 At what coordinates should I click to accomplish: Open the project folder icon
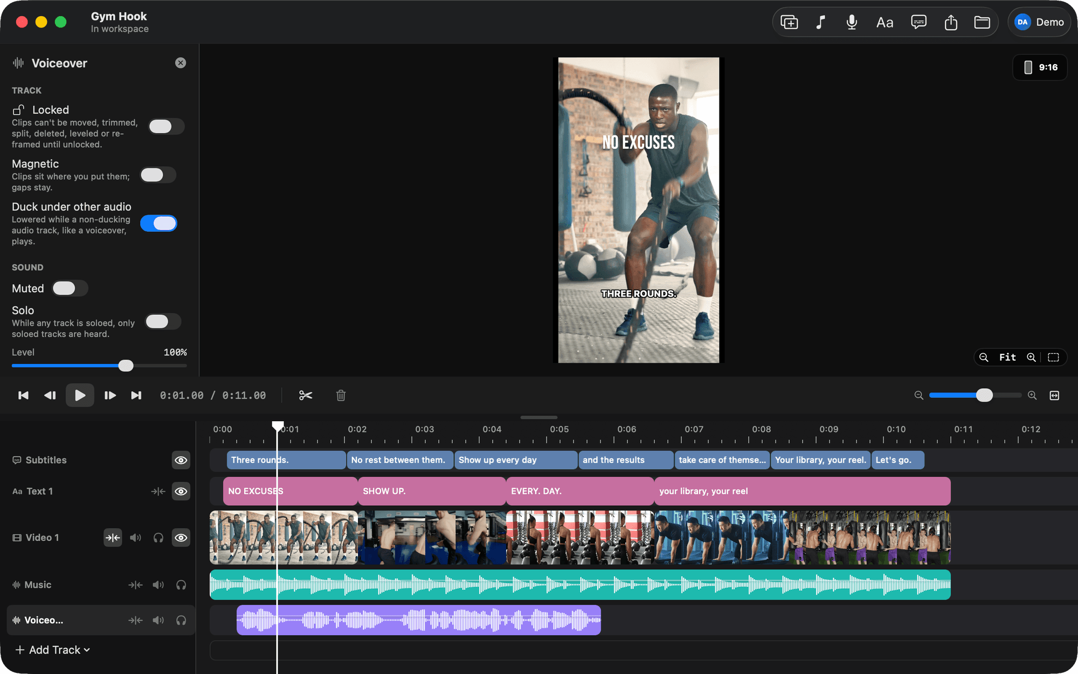tap(982, 22)
